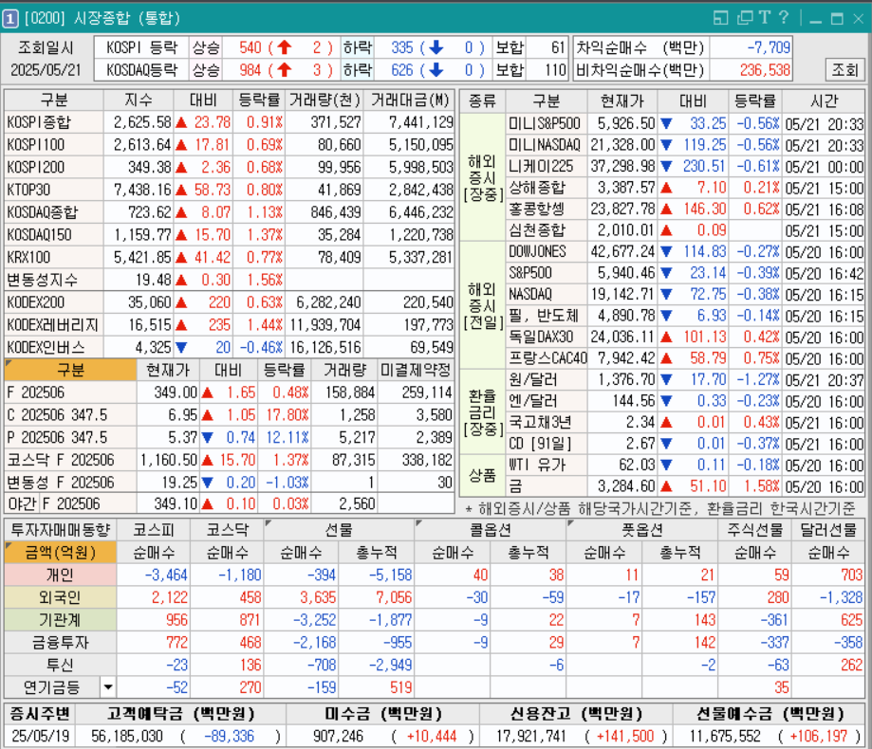872x749 pixels.
Task: Select the KRX100 index row
Action: click(x=229, y=257)
